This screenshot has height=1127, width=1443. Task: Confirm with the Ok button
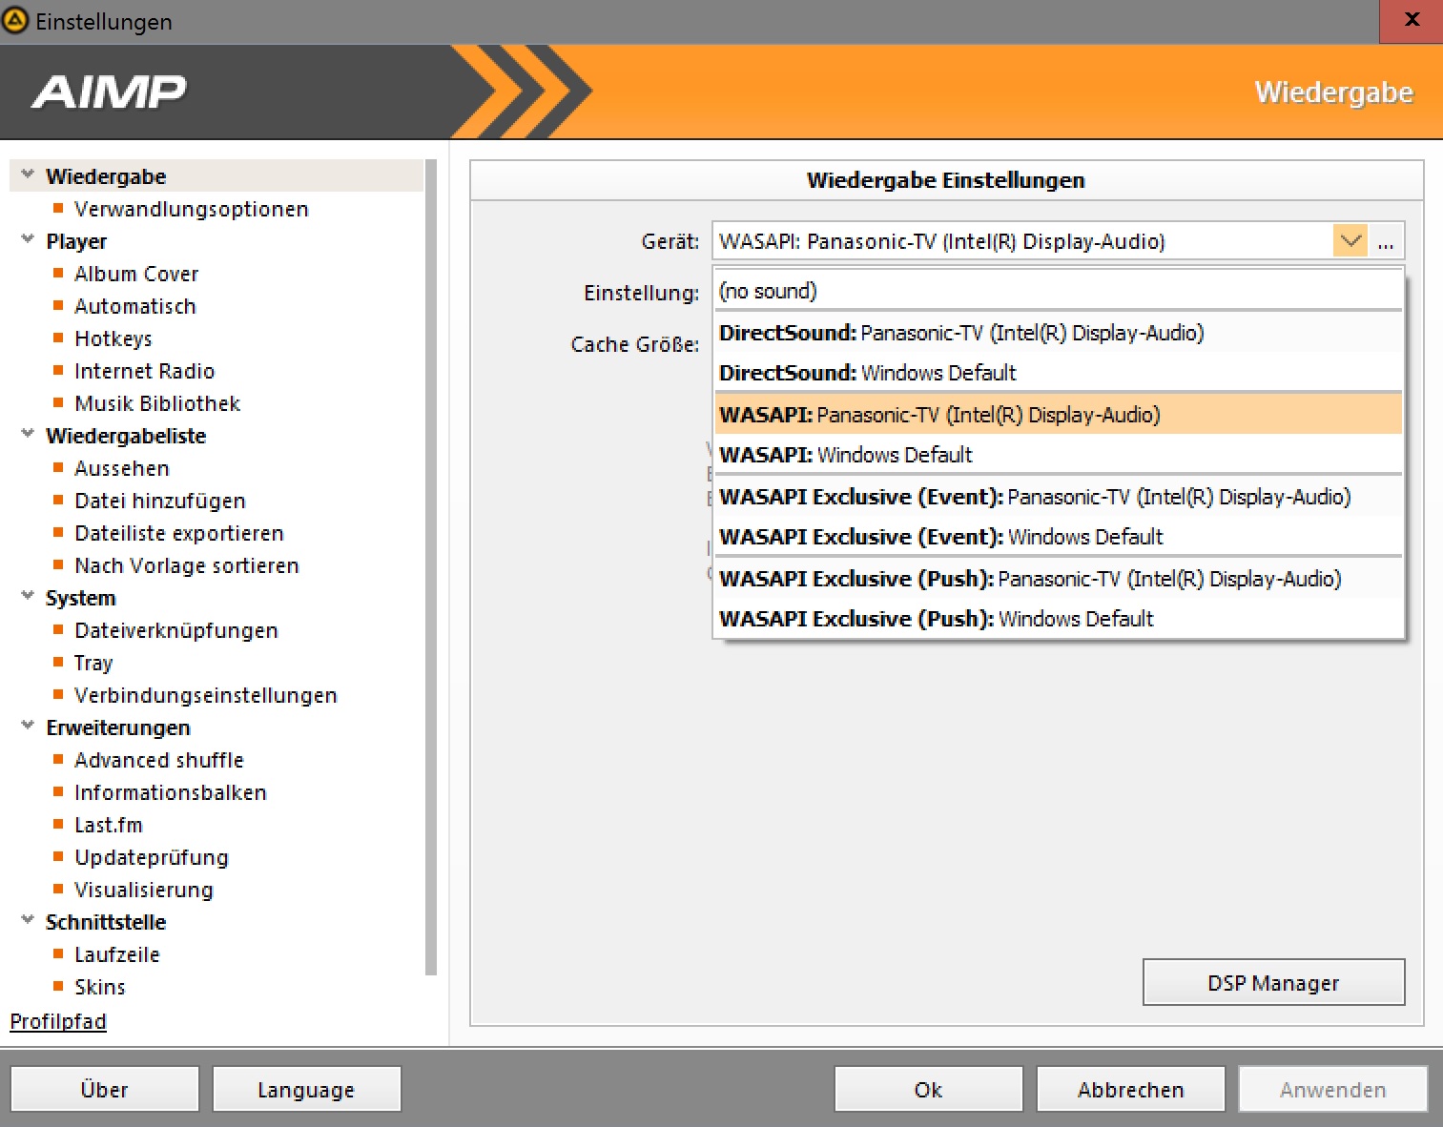[928, 1089]
